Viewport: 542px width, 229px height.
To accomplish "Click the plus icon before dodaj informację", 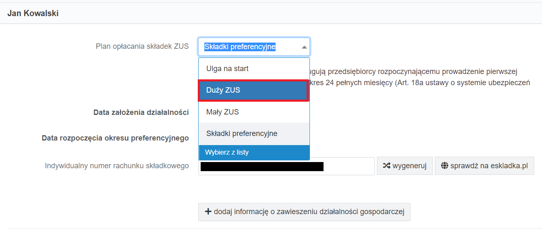I will (208, 212).
